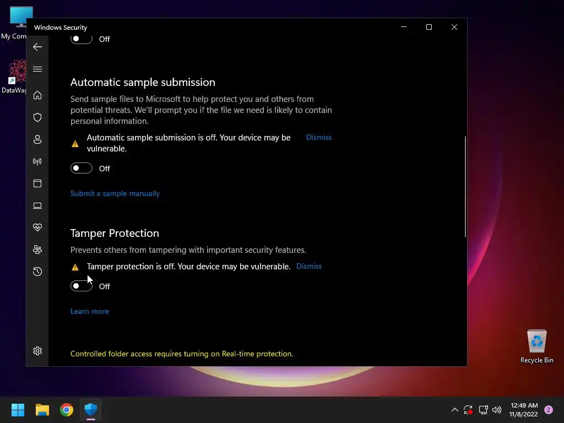Open the Windows Start menu
Screen dimensions: 564x423
(18, 410)
